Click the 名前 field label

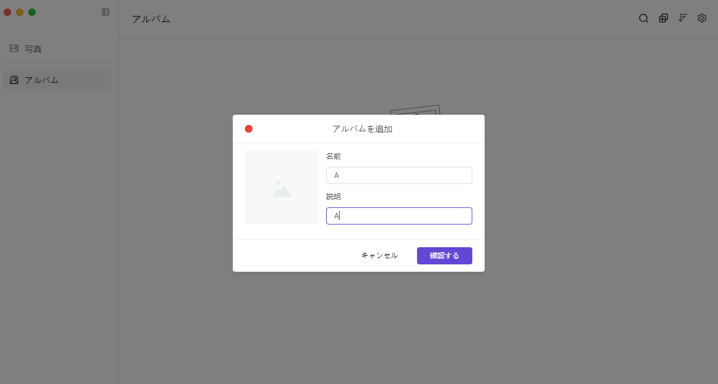point(334,156)
